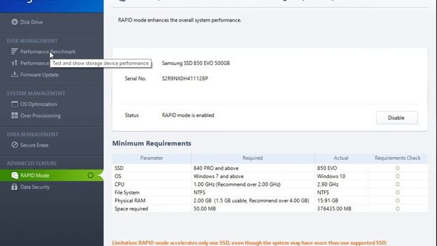The height and width of the screenshot is (246, 437).
Task: Open OS Optimization page
Action: click(38, 104)
